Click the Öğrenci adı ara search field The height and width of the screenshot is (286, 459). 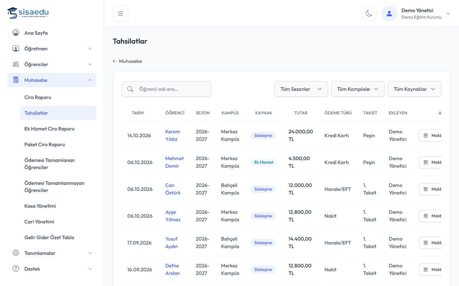[166, 89]
